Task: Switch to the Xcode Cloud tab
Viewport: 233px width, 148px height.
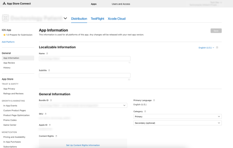Action: [117, 19]
